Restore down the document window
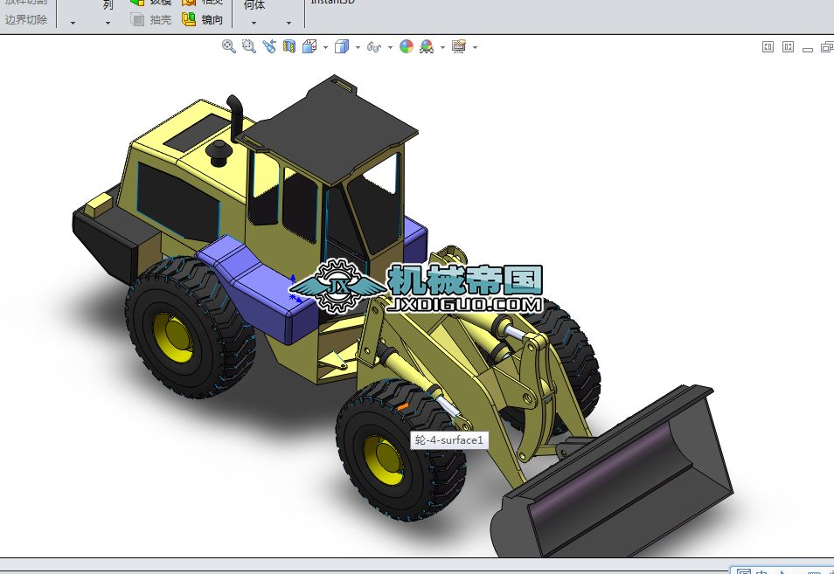This screenshot has width=834, height=574. click(826, 47)
